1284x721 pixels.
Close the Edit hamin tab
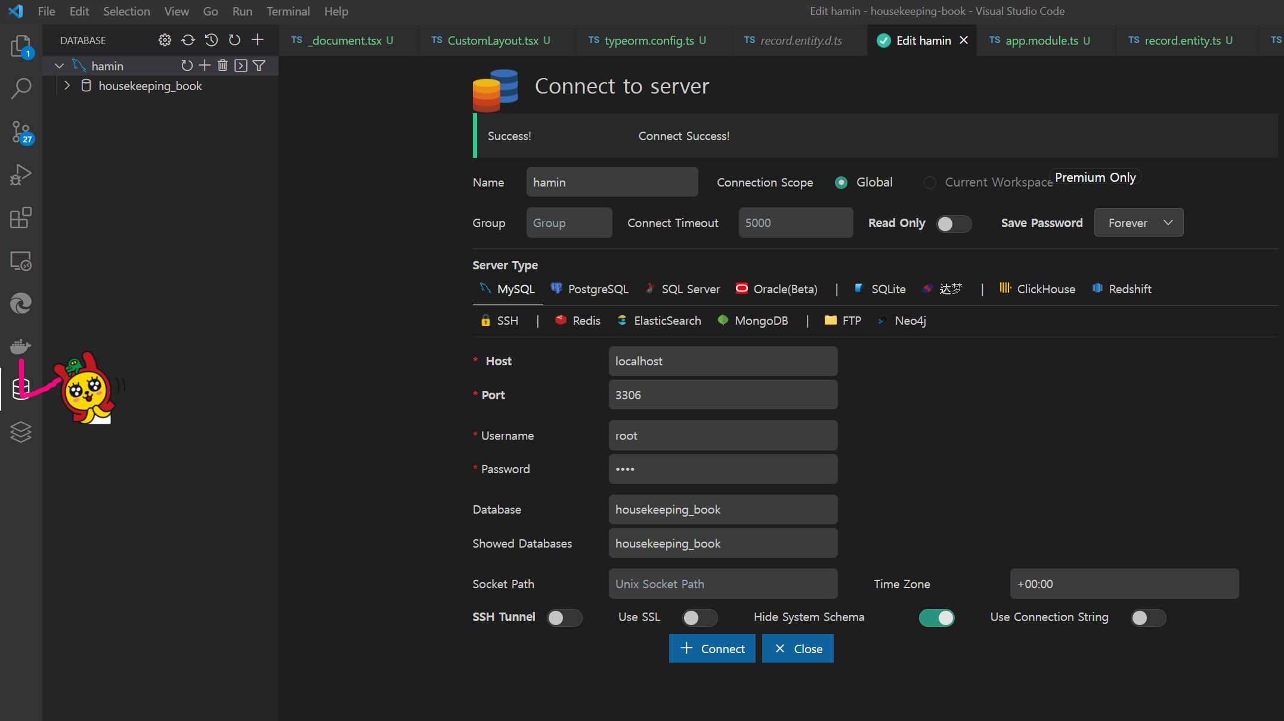tap(964, 40)
